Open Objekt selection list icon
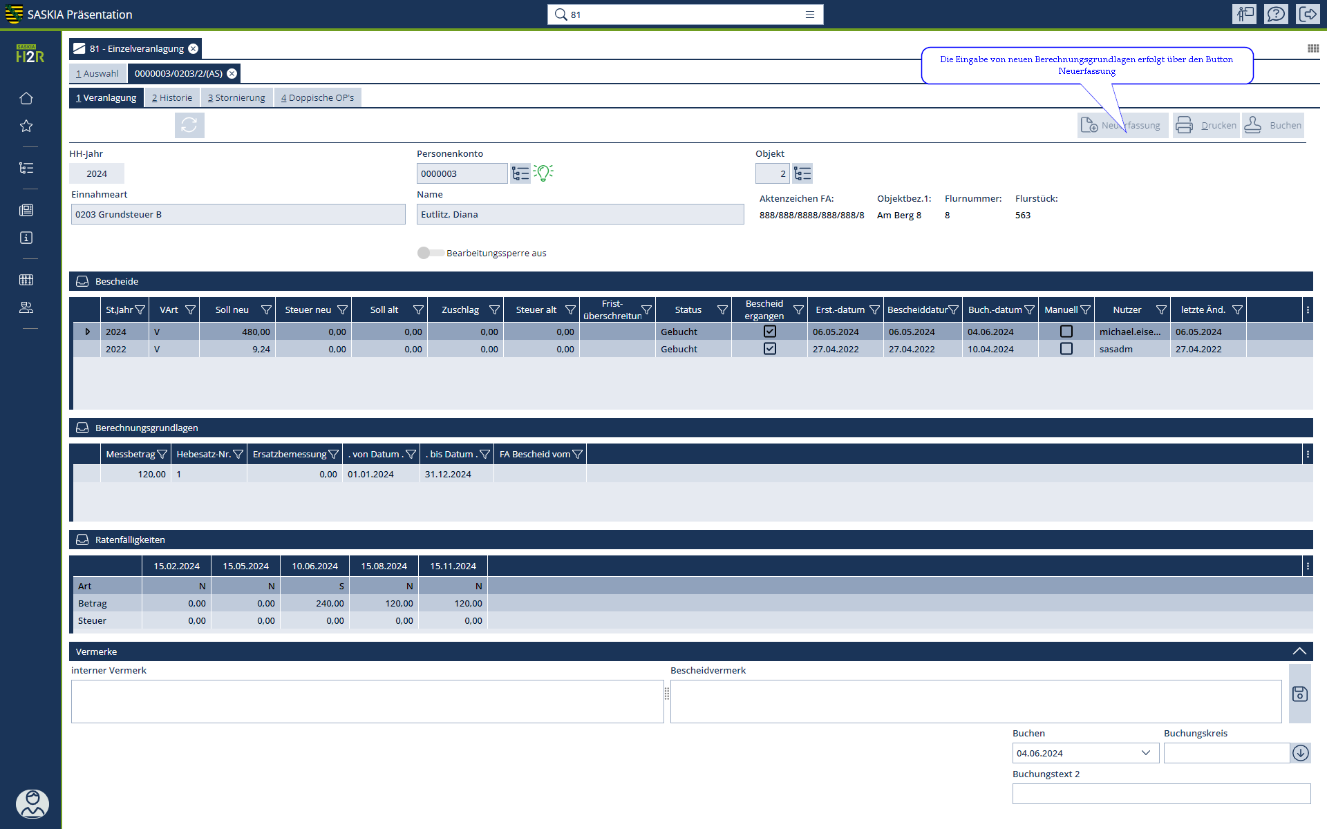 click(802, 173)
